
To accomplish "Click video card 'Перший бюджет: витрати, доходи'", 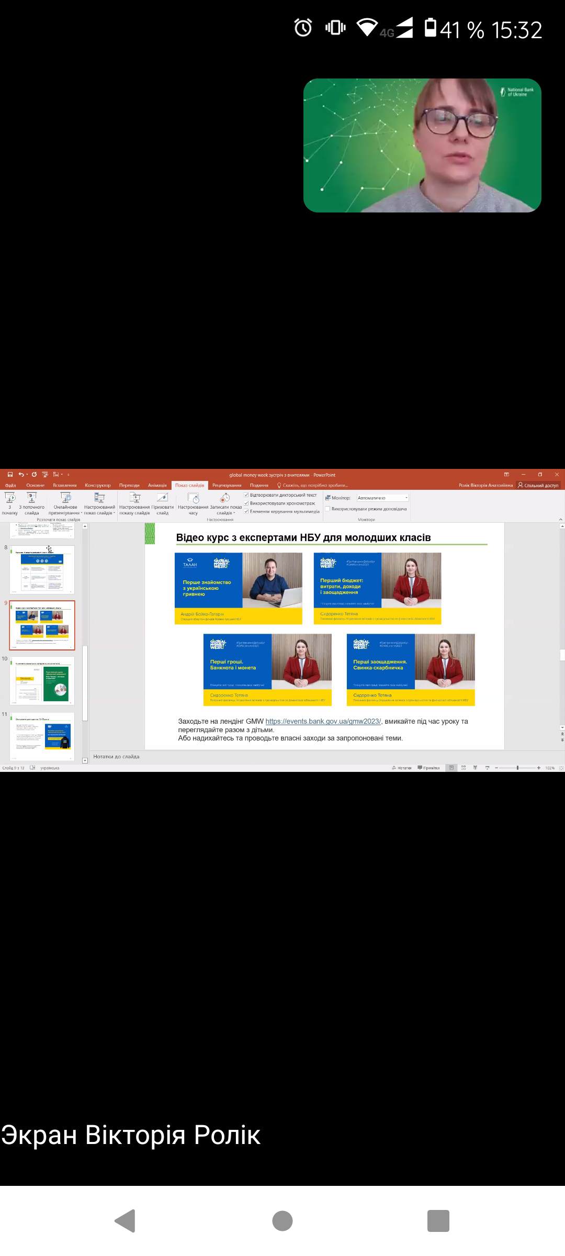I will point(378,588).
